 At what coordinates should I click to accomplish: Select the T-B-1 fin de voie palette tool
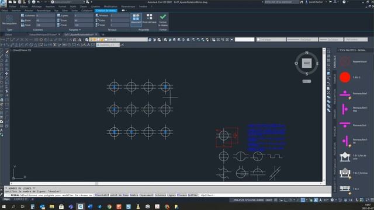tap(345, 157)
